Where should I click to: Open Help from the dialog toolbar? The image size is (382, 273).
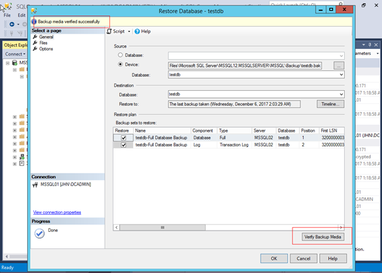click(x=143, y=31)
